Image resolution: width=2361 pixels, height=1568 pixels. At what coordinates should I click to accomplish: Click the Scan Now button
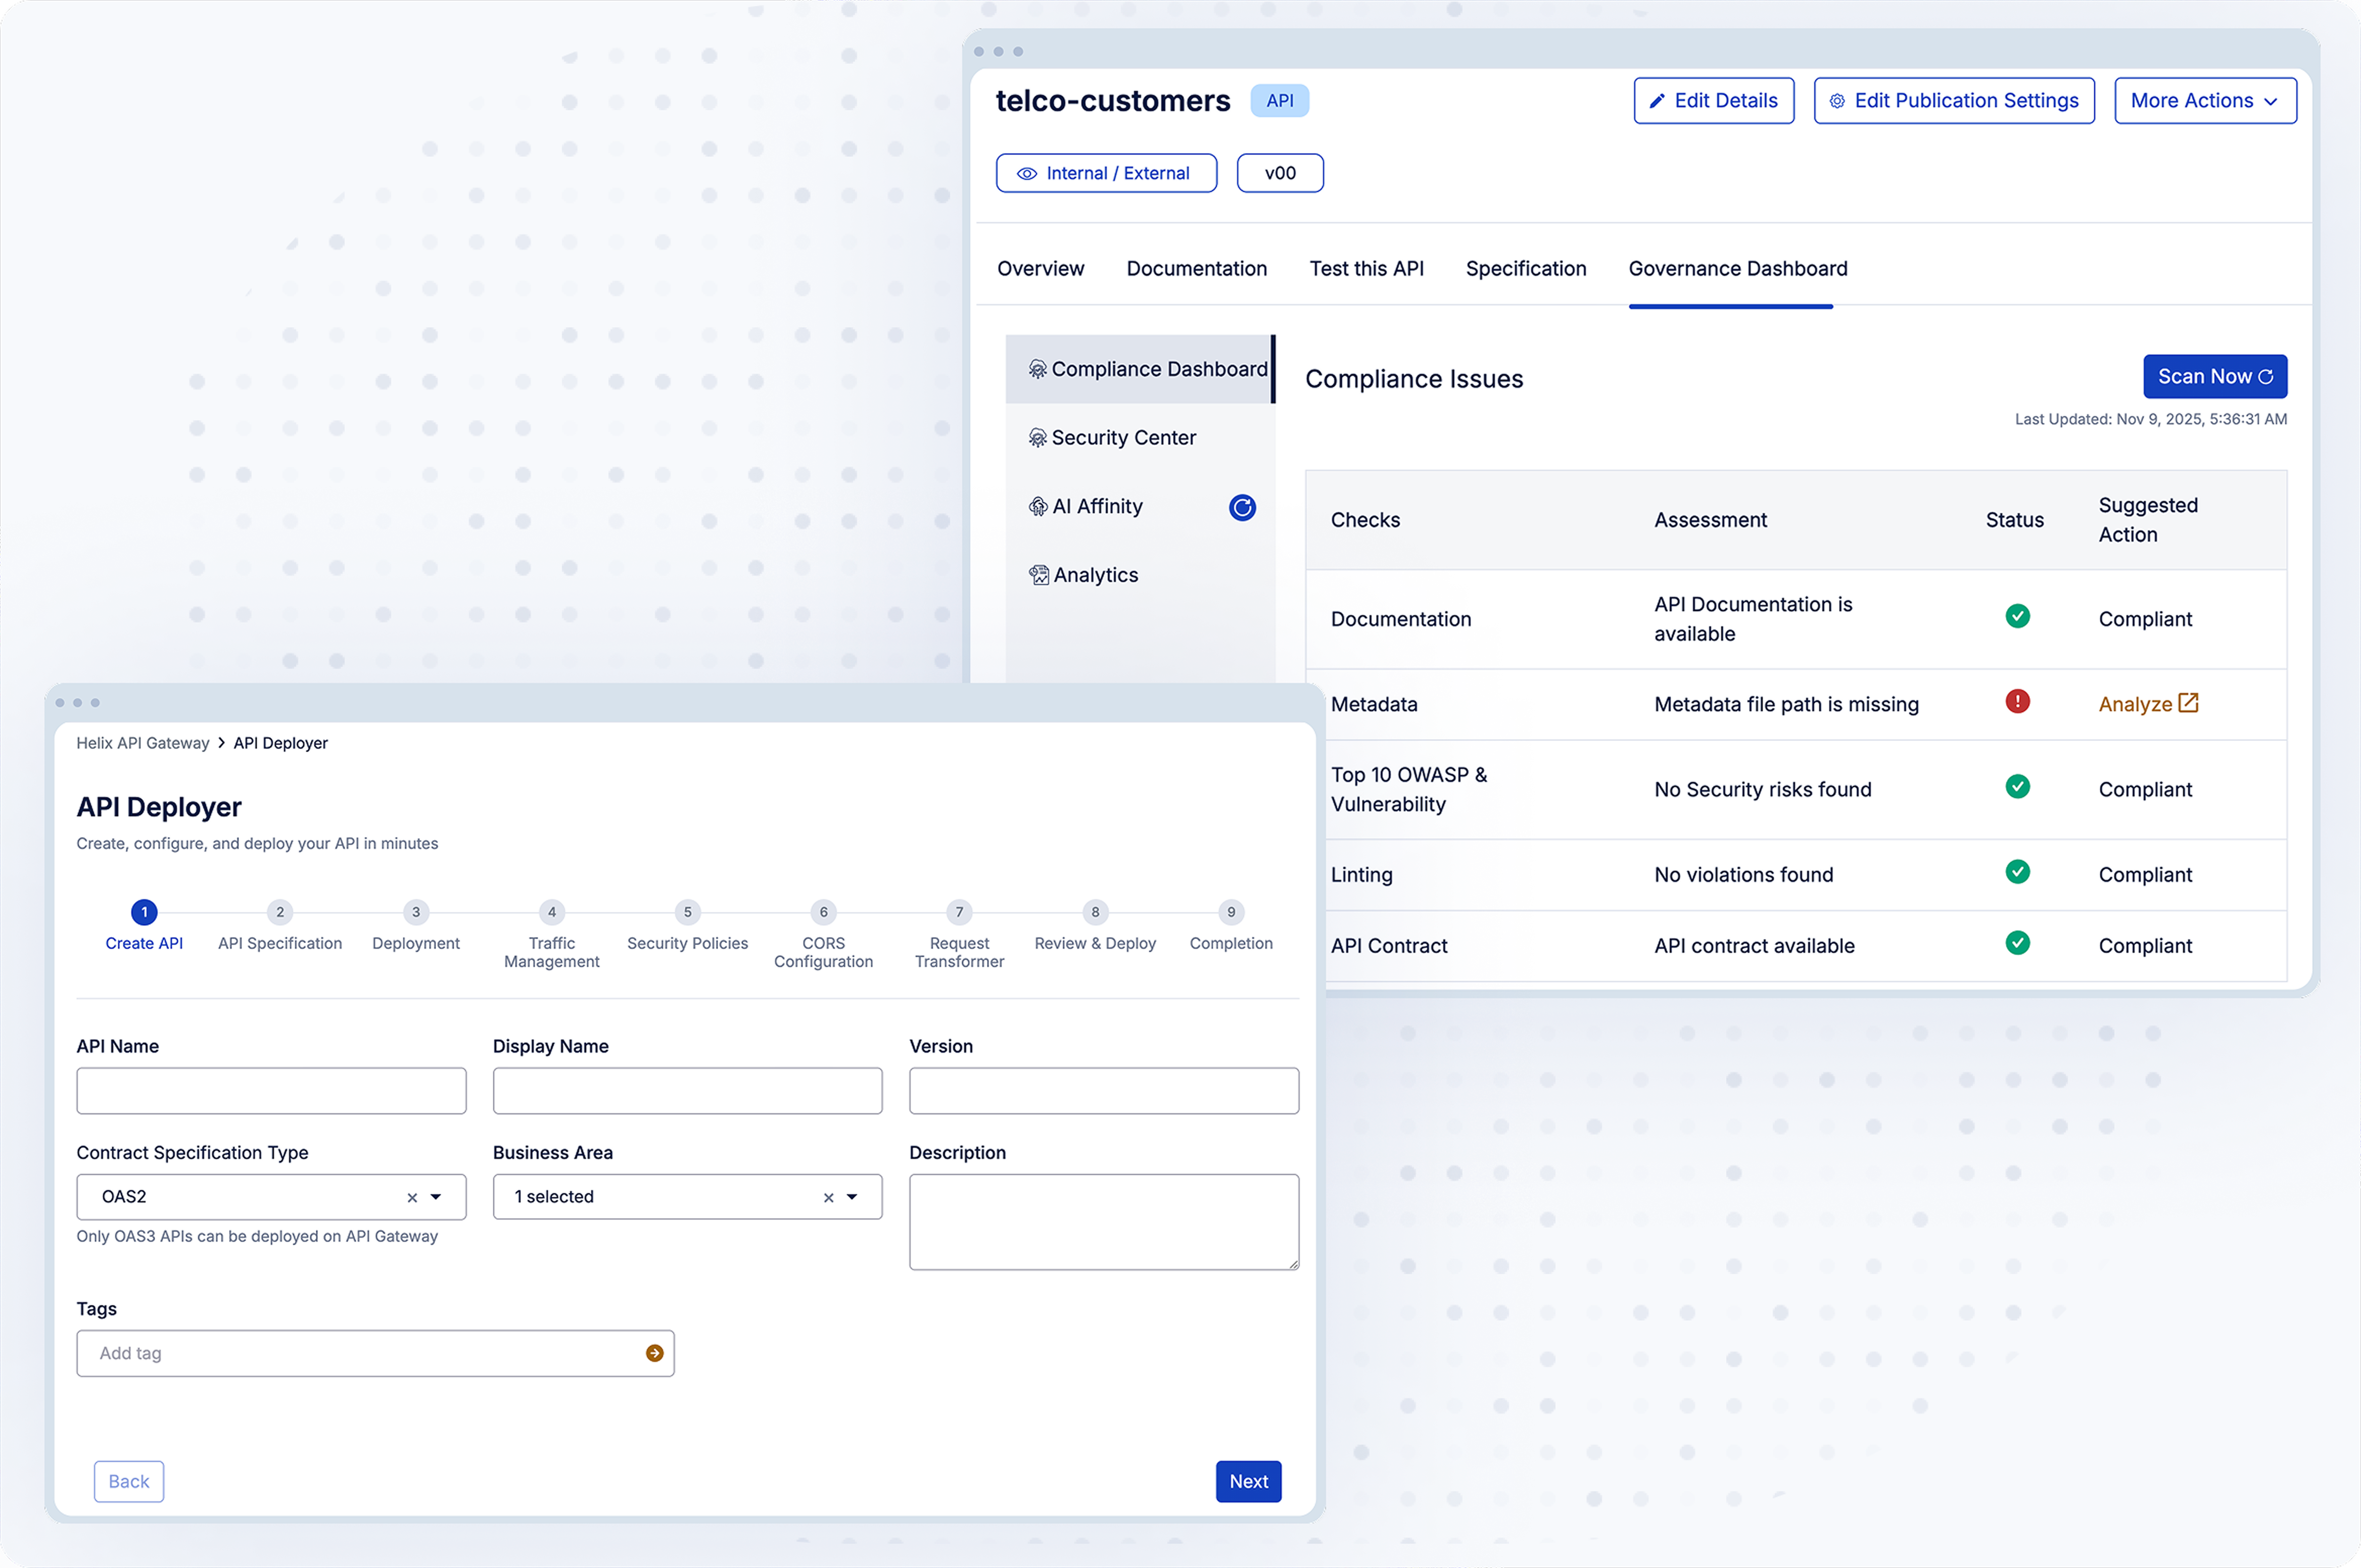(x=2214, y=377)
